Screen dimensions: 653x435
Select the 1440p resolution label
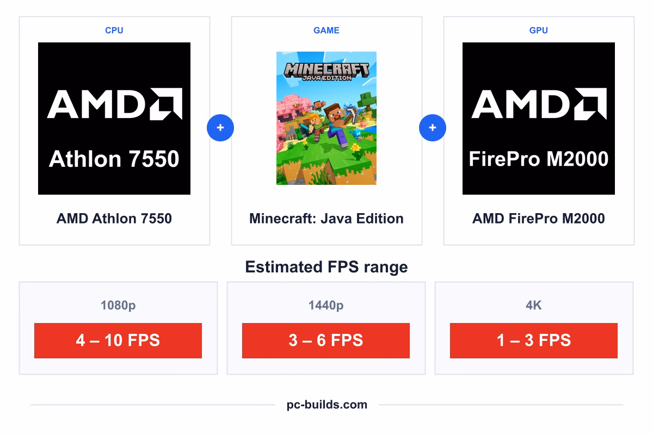[x=326, y=306]
